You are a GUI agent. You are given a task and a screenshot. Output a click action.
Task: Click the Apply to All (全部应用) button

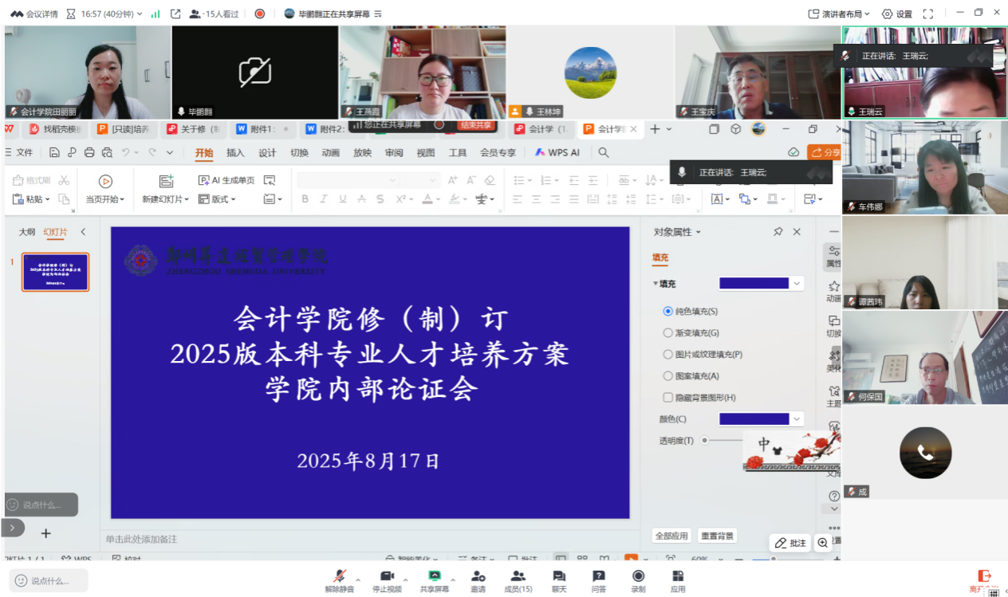click(x=671, y=536)
